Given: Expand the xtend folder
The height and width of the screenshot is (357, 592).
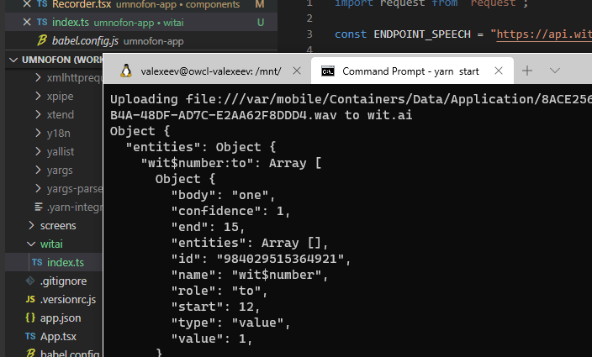Looking at the screenshot, I should [38, 114].
